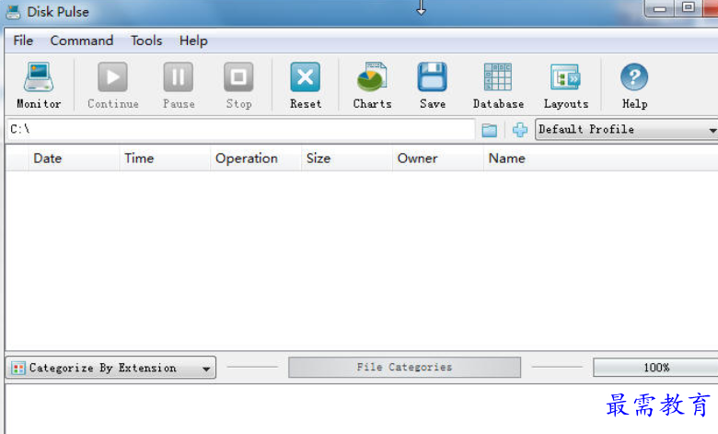Image resolution: width=718 pixels, height=434 pixels.
Task: Minimize the Disk Pulse window
Action: point(659,8)
